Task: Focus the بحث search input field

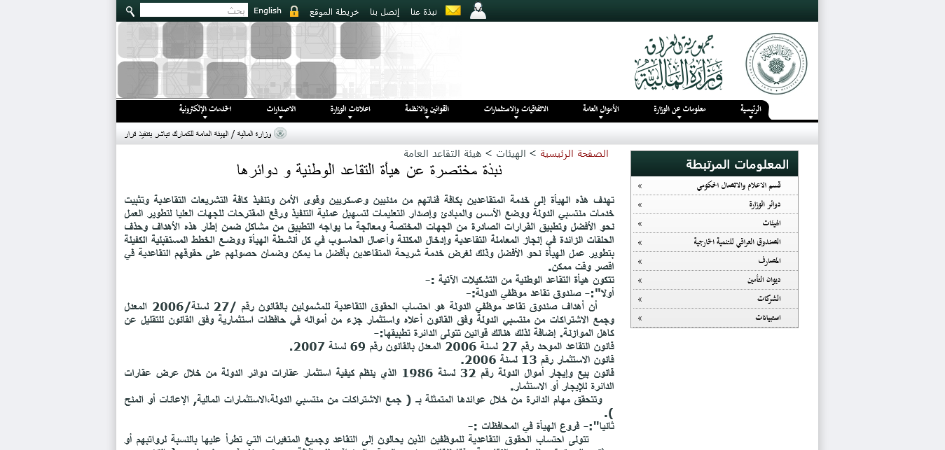Action: 194,10
